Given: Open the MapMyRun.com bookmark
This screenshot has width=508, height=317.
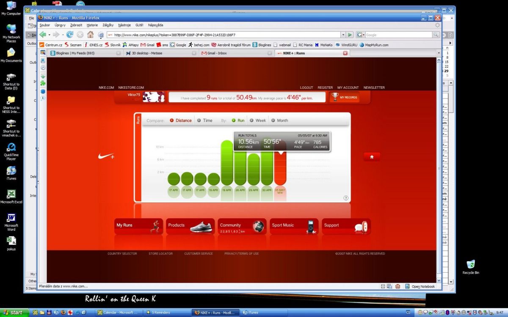Looking at the screenshot, I should (x=374, y=45).
